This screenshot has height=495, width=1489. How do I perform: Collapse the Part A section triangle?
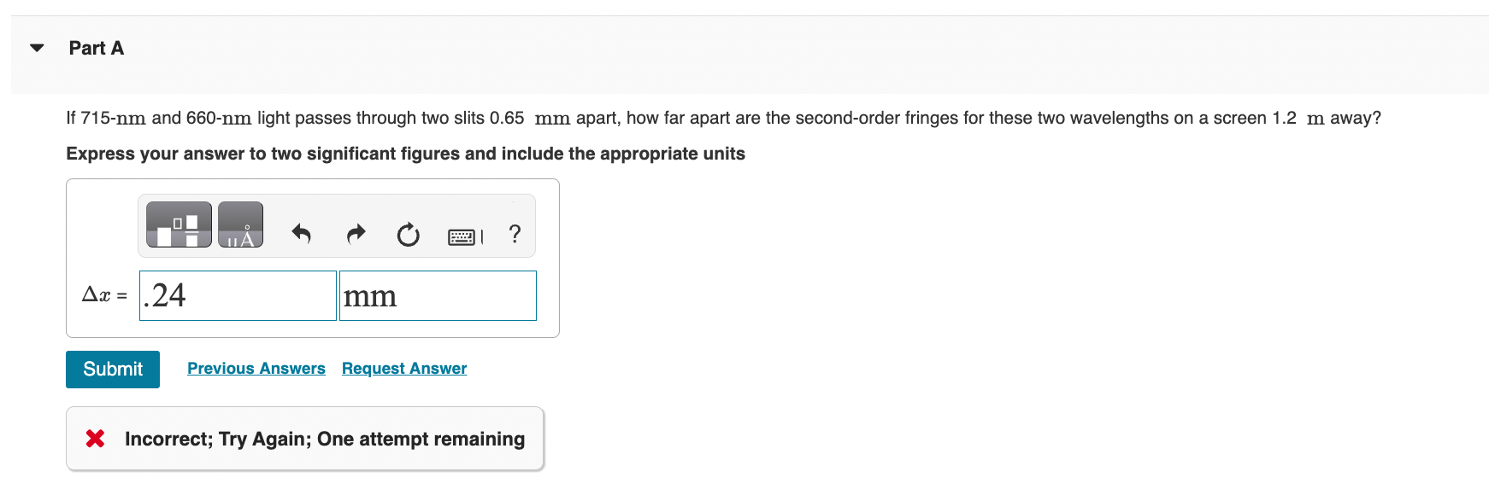point(37,48)
